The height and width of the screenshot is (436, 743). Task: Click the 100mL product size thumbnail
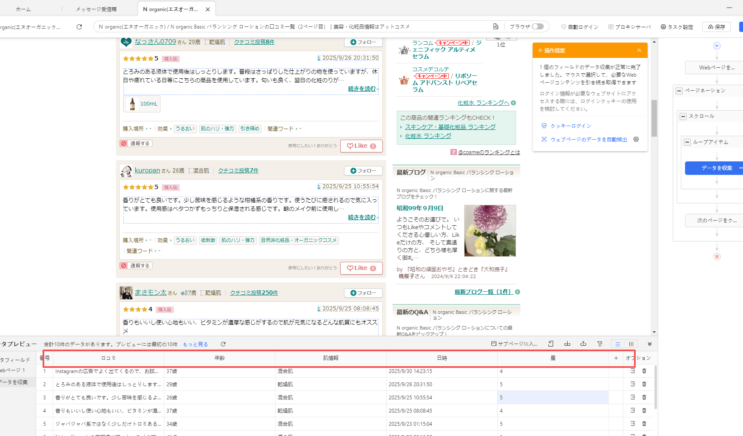(142, 104)
